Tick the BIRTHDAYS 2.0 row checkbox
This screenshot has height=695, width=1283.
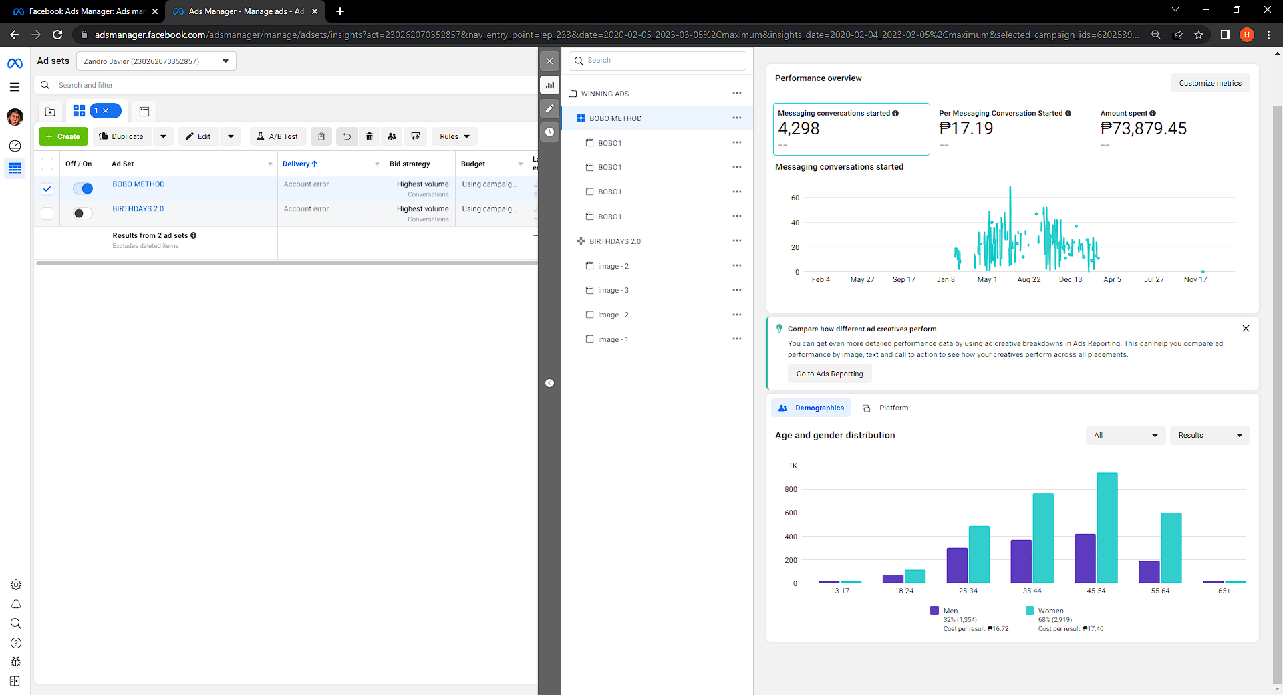(x=47, y=213)
